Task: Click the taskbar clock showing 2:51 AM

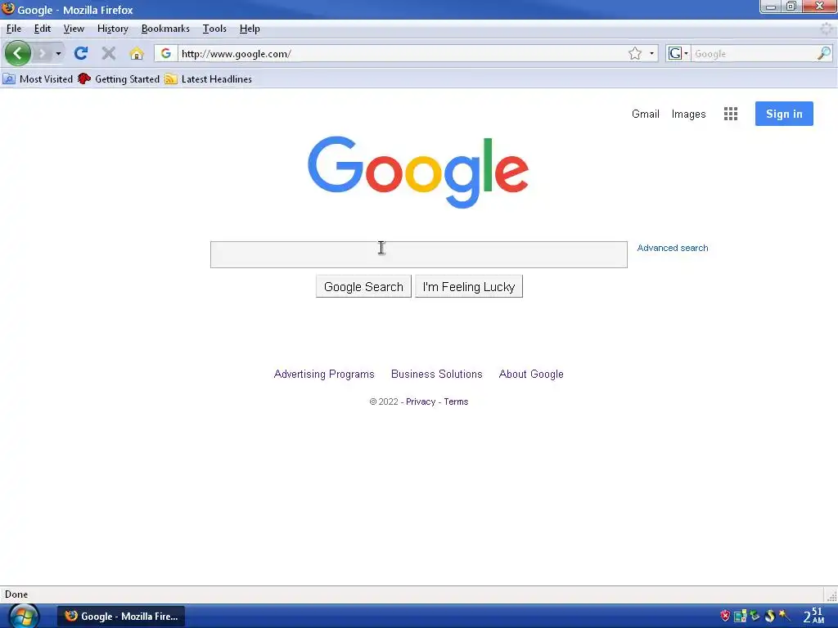Action: pos(814,616)
